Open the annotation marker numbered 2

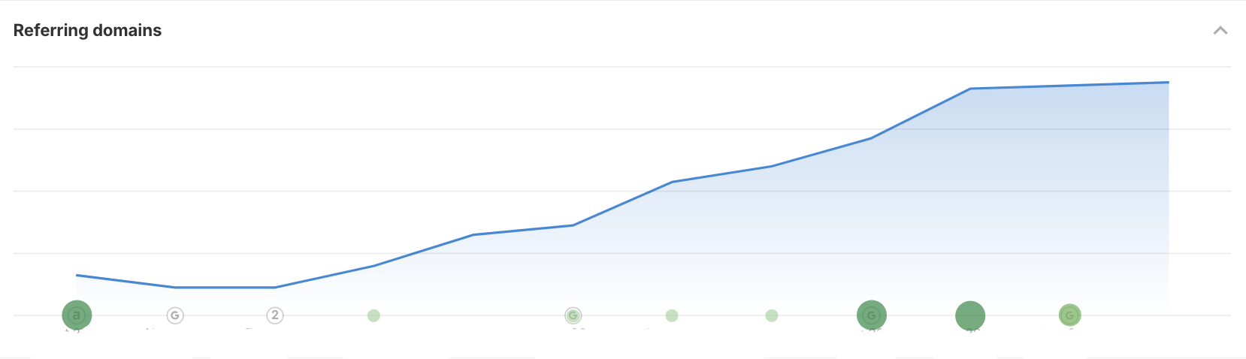[275, 315]
